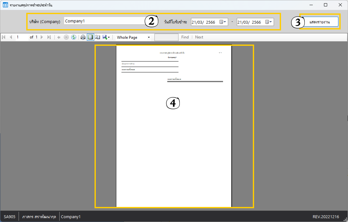Image resolution: width=348 pixels, height=222 pixels.
Task: Go to next report page
Action: tap(42, 37)
